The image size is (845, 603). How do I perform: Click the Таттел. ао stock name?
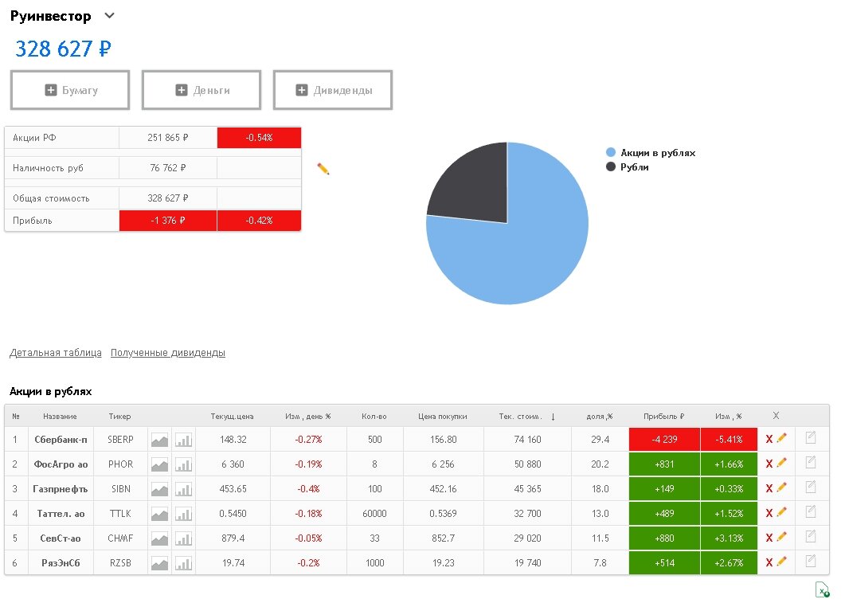pyautogui.click(x=61, y=514)
